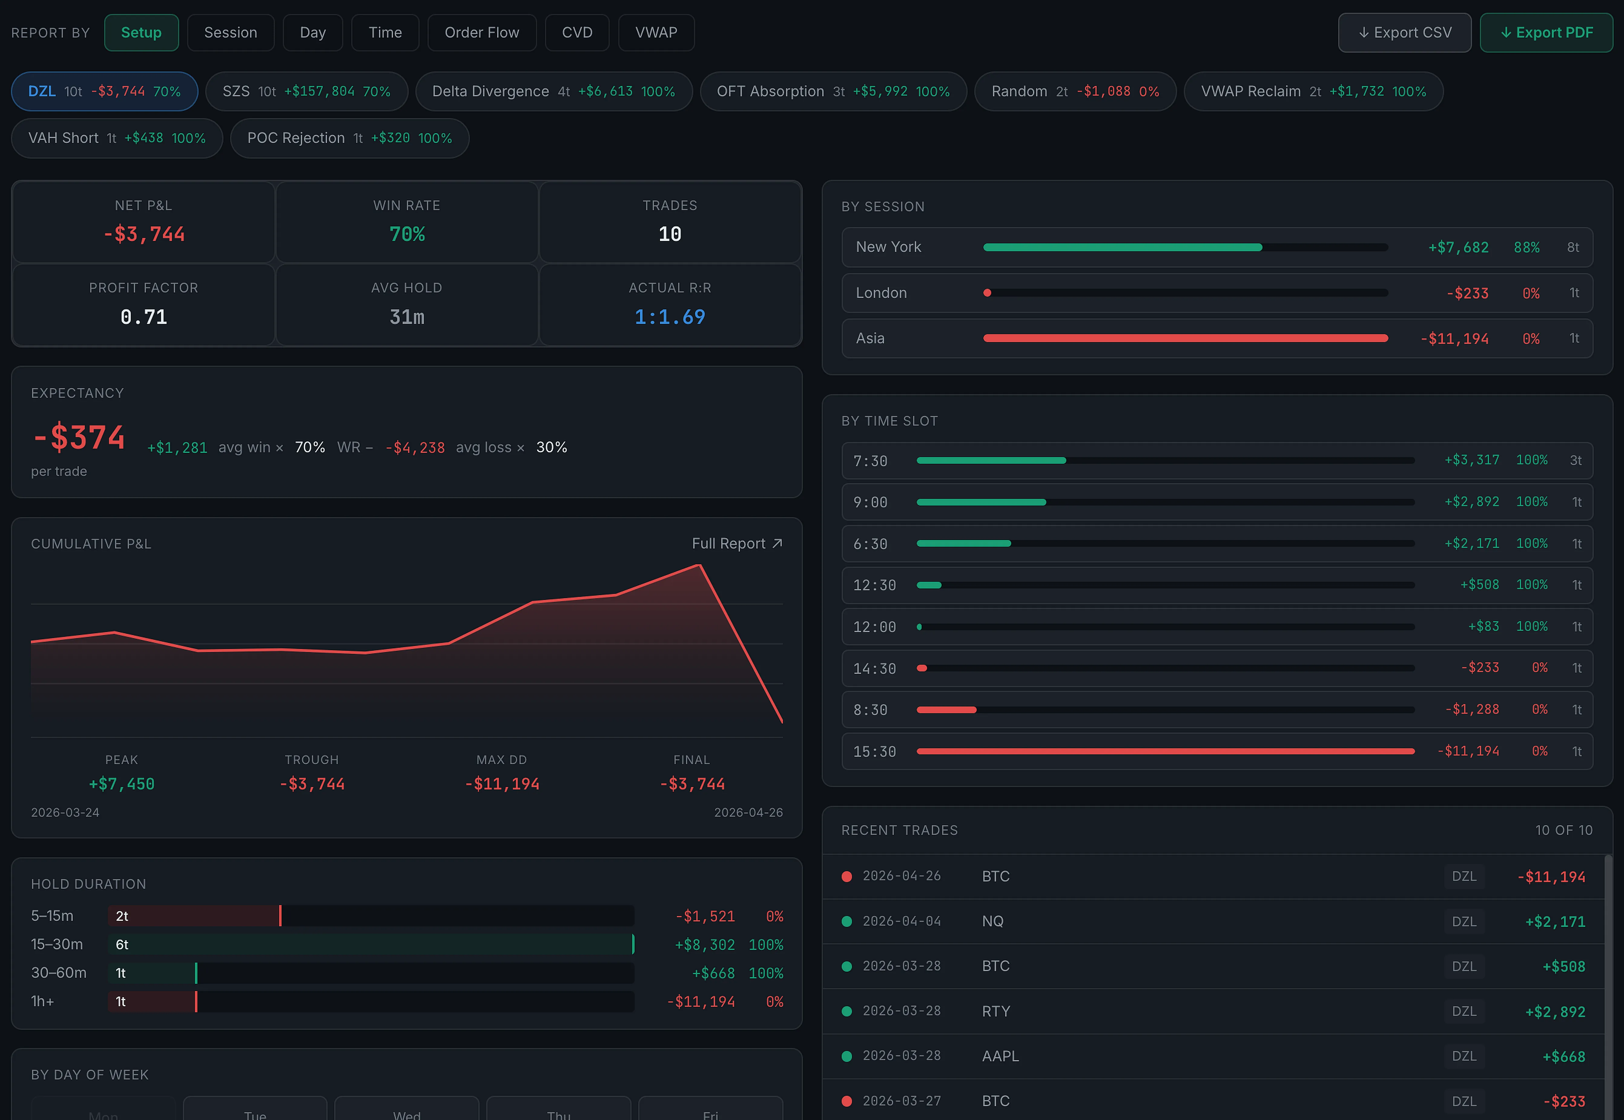
Task: Click the cumulative P&L chart peak point
Action: coord(699,565)
